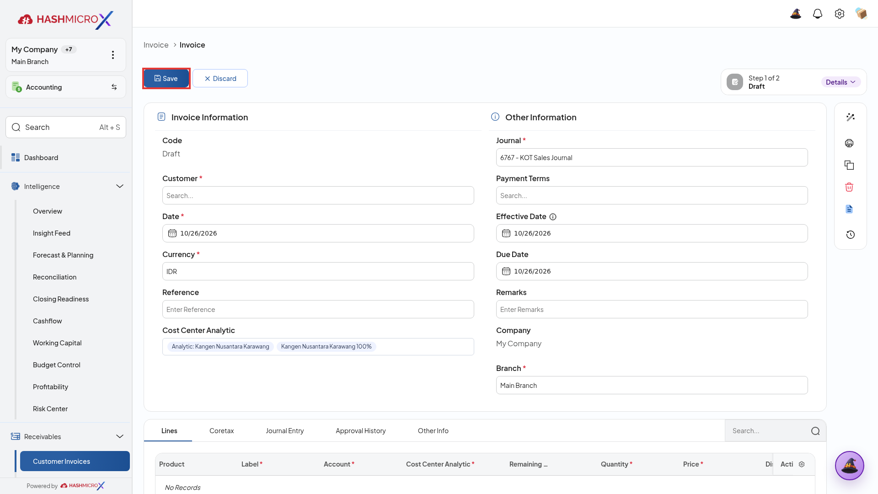This screenshot has height=494, width=878.
Task: Open the settings gear in top bar
Action: (840, 14)
